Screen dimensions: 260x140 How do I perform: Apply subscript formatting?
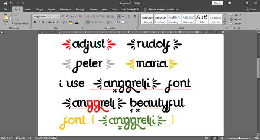pos(54,22)
